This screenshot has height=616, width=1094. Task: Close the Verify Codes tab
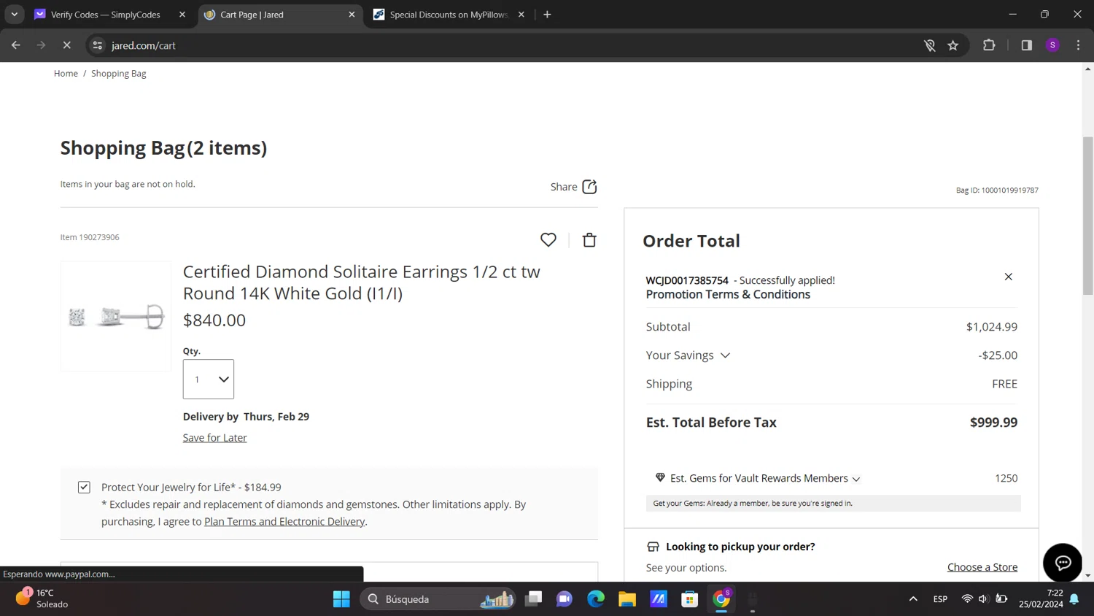coord(182,15)
